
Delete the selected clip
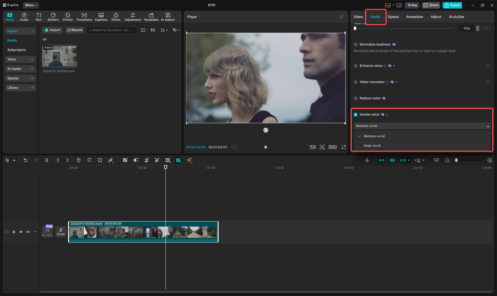[78, 160]
